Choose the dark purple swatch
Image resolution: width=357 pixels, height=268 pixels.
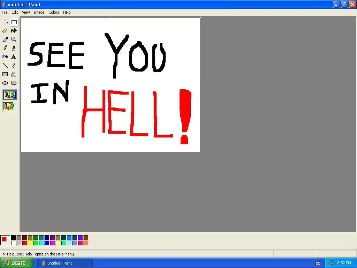pyautogui.click(x=53, y=238)
